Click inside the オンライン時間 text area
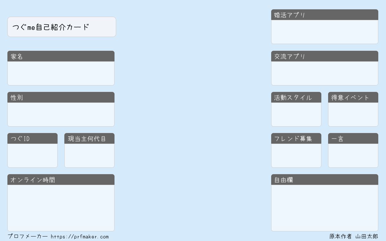 (61, 208)
